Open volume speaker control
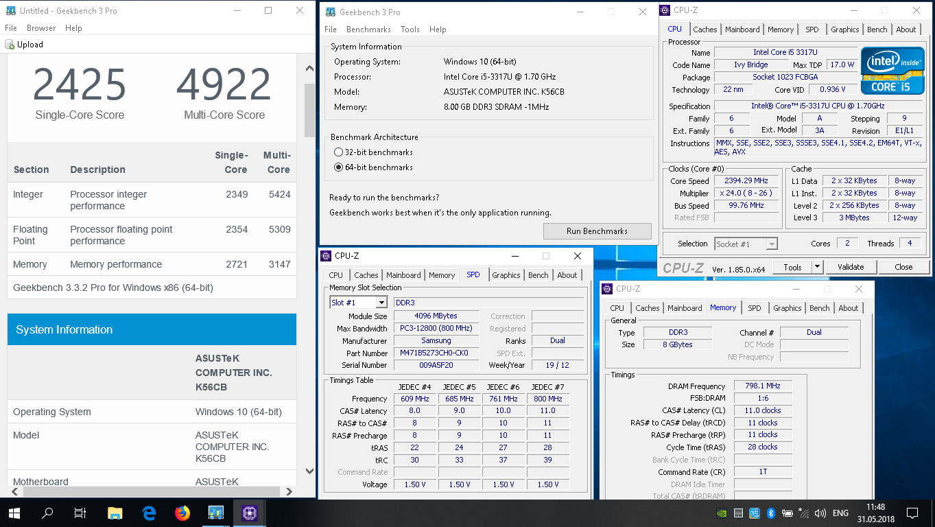Screen dimensions: 935x527 click(x=820, y=513)
